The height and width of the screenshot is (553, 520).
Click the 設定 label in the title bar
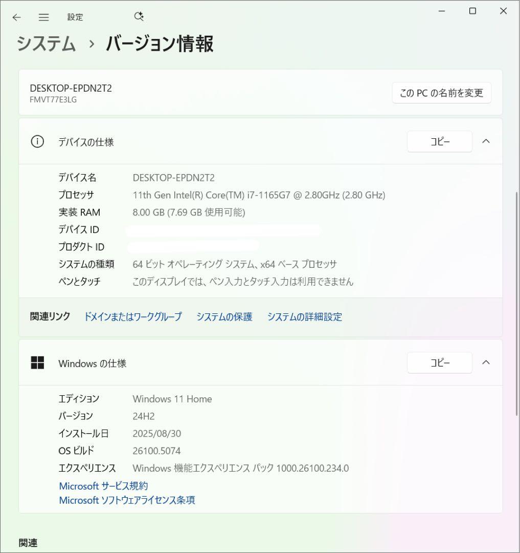point(75,17)
